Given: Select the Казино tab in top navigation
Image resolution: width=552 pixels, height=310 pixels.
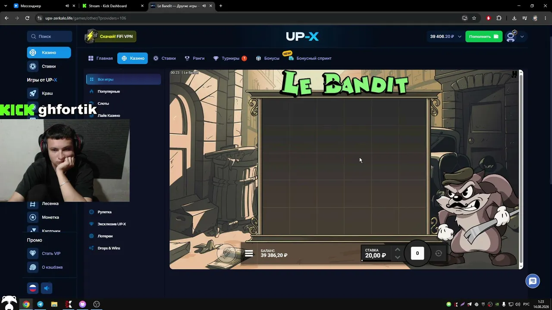Looking at the screenshot, I should pyautogui.click(x=132, y=58).
